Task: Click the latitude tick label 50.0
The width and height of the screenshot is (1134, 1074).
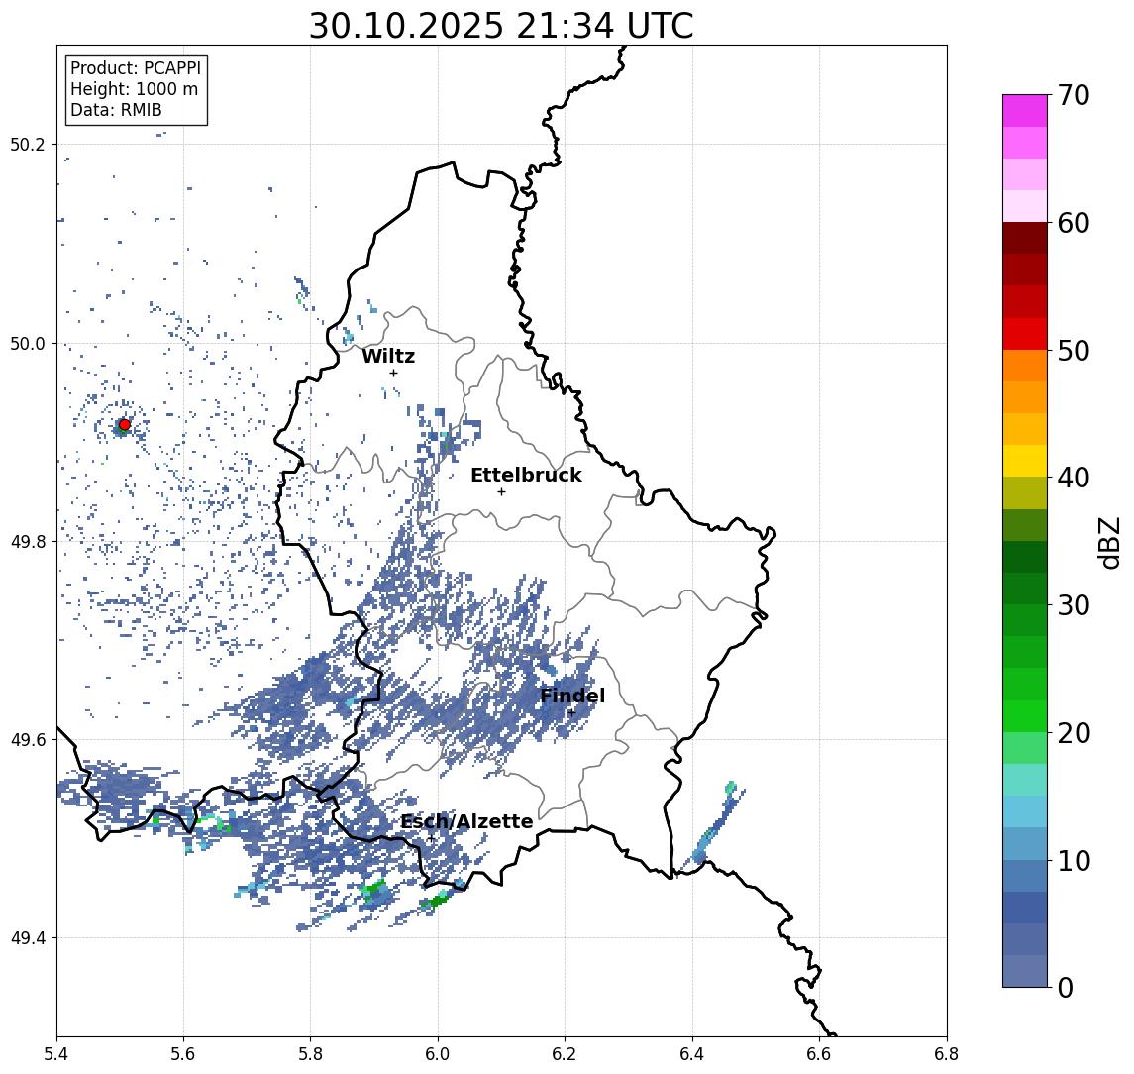Action: coord(28,343)
